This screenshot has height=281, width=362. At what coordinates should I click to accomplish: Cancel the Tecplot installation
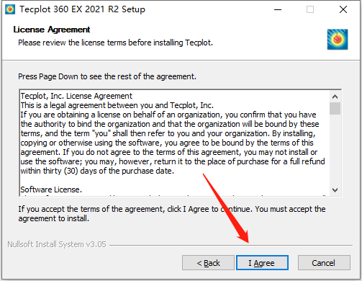click(324, 263)
